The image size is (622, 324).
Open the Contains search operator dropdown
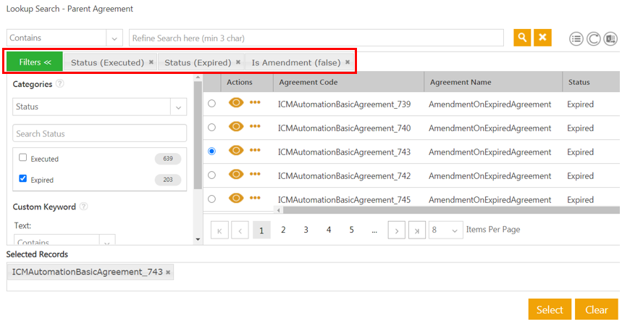coord(114,38)
